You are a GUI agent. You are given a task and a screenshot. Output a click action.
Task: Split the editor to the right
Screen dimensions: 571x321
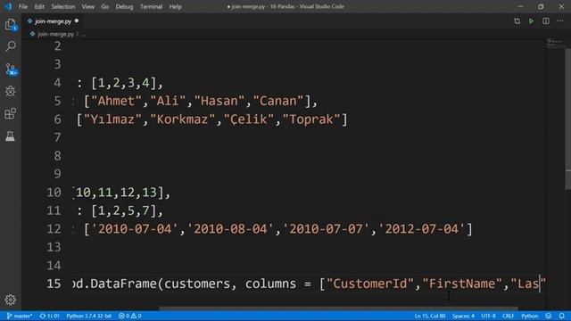[545, 21]
